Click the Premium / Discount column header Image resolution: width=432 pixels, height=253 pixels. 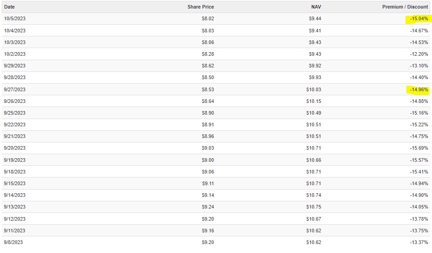pos(405,7)
